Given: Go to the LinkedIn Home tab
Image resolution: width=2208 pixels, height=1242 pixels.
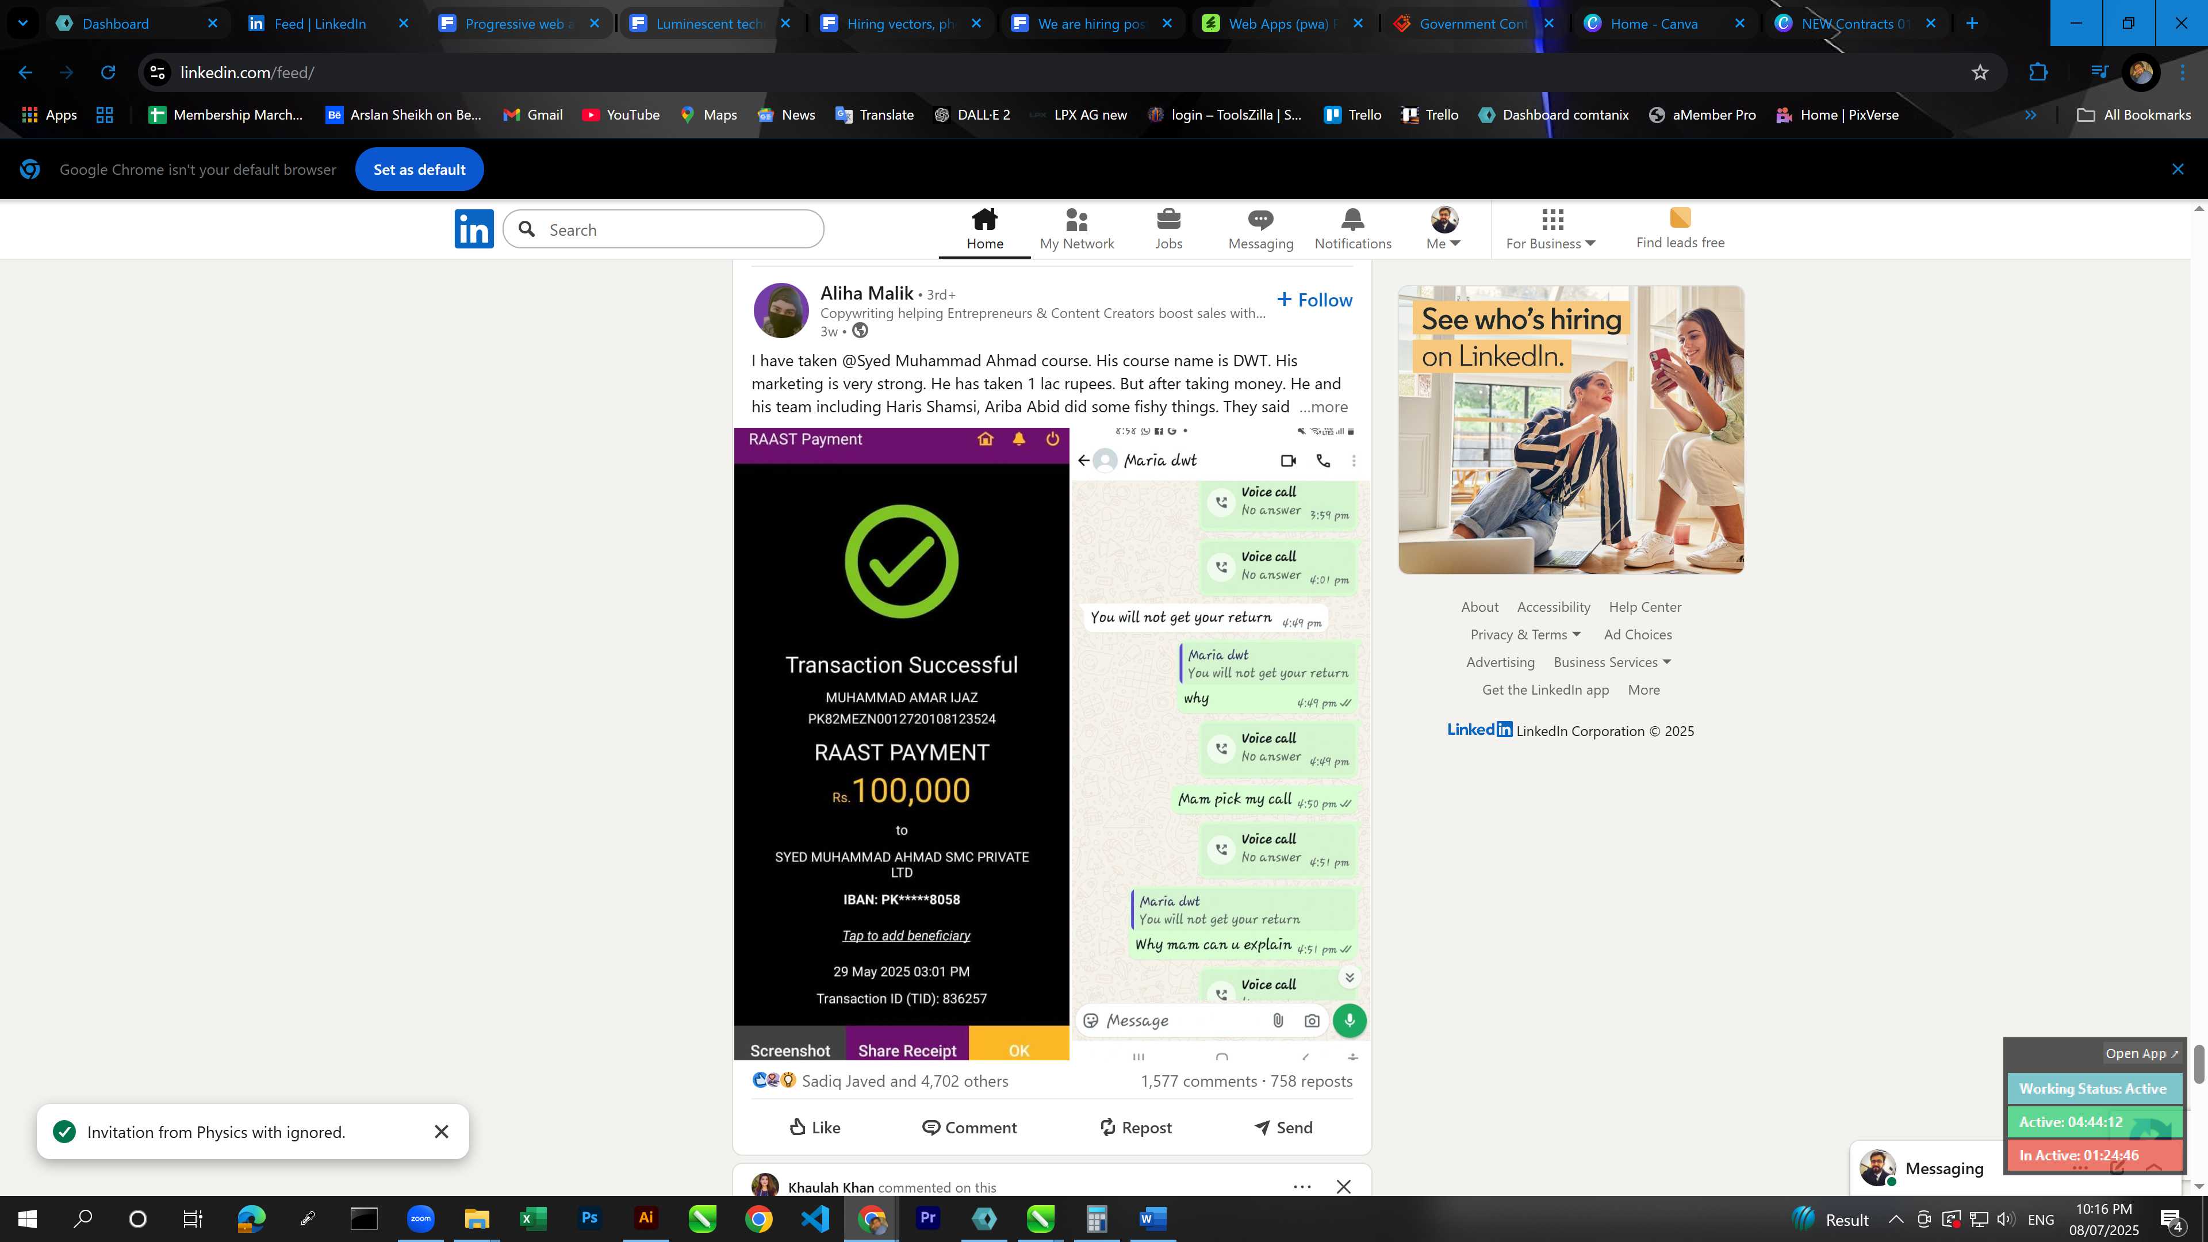Looking at the screenshot, I should click(x=985, y=229).
